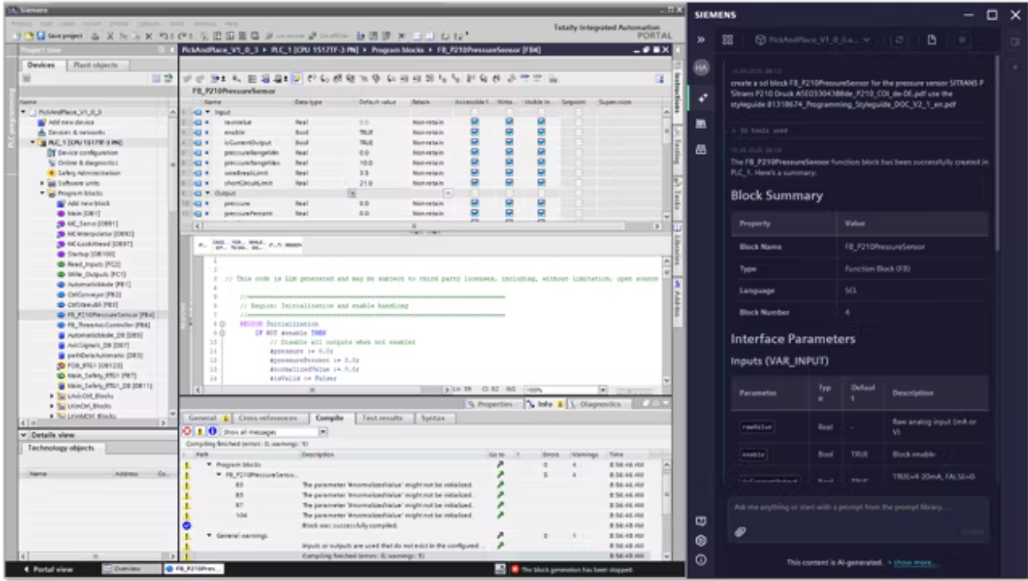Click the show more link about AI content

915,563
